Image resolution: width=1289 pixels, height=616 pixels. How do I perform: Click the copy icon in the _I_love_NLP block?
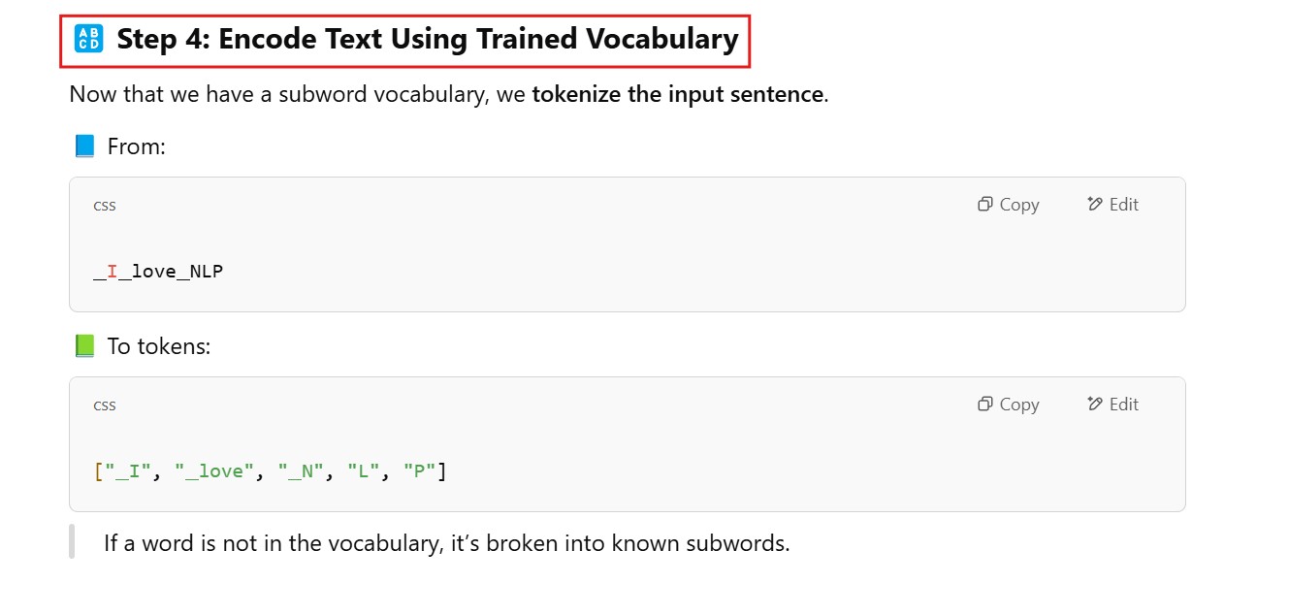[x=985, y=205]
